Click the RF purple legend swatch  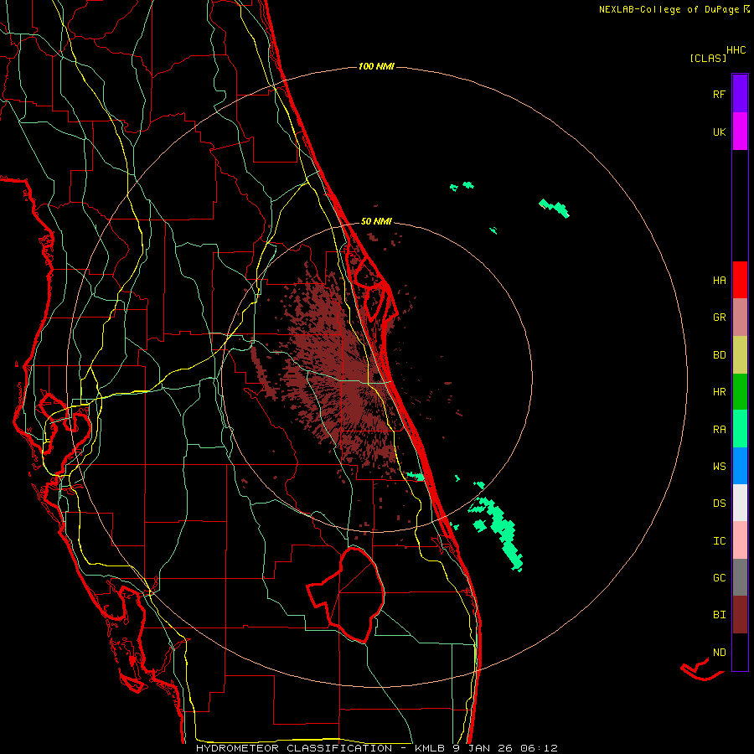coord(740,94)
